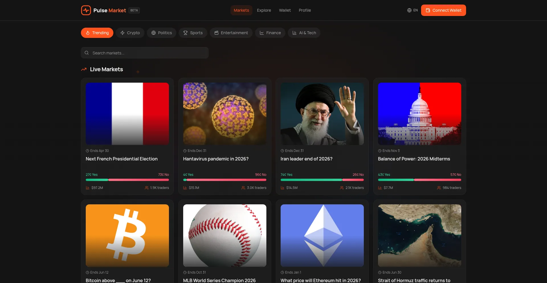Click Iran leader market probability bar
Image resolution: width=547 pixels, height=283 pixels.
click(322, 180)
